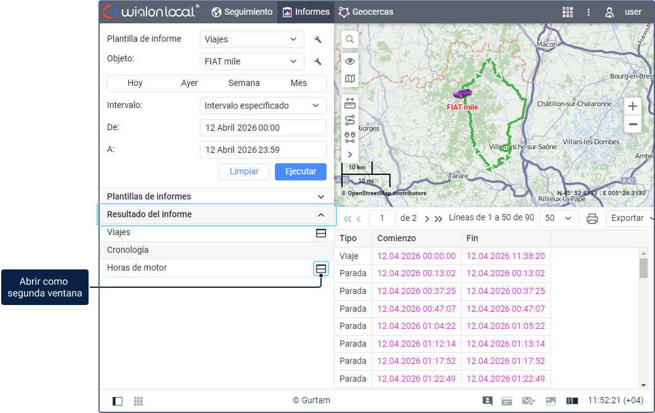655x413 pixels.
Task: Click the map search magnifier icon
Action: pos(350,39)
